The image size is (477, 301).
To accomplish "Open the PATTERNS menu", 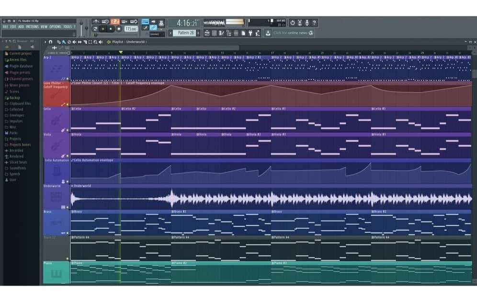I will click(32, 27).
